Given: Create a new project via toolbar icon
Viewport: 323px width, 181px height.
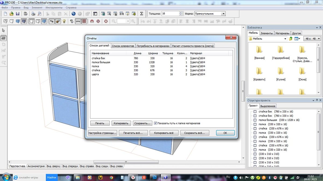Looking at the screenshot, I should click(x=5, y=14).
